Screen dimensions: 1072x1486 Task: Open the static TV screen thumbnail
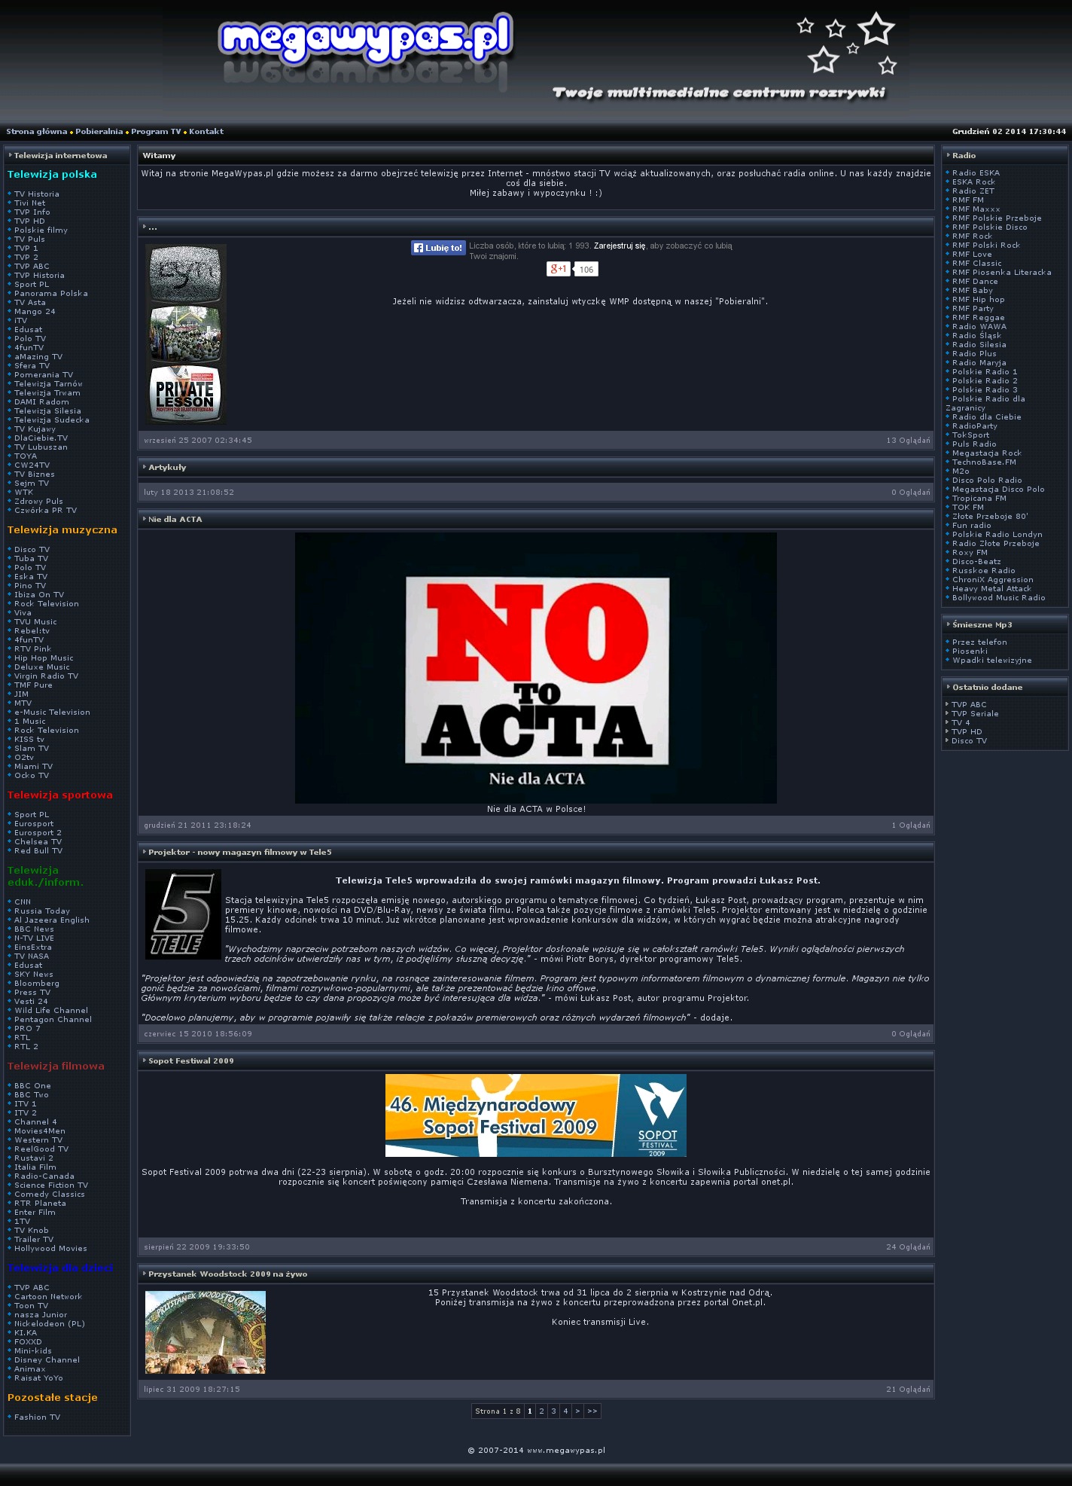185,274
